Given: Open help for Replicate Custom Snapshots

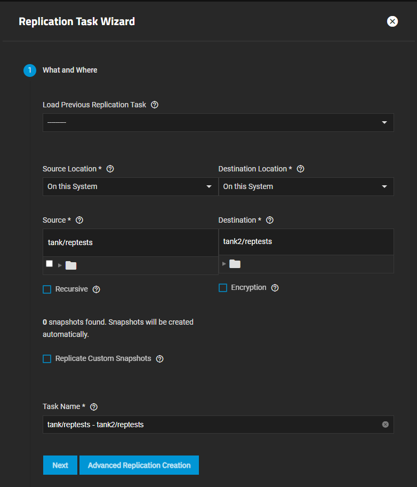Looking at the screenshot, I should (159, 359).
